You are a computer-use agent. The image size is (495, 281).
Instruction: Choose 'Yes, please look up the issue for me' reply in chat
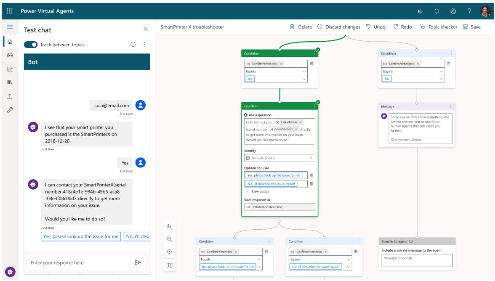click(81, 236)
